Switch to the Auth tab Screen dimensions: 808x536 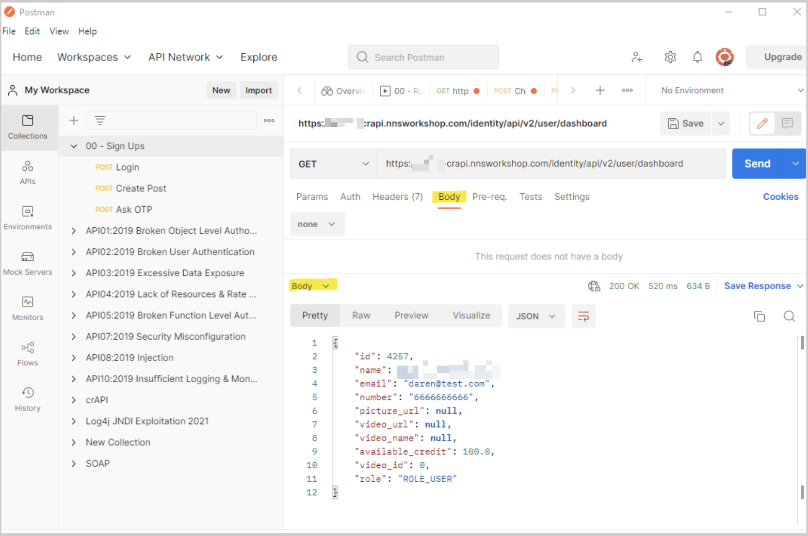click(x=350, y=197)
